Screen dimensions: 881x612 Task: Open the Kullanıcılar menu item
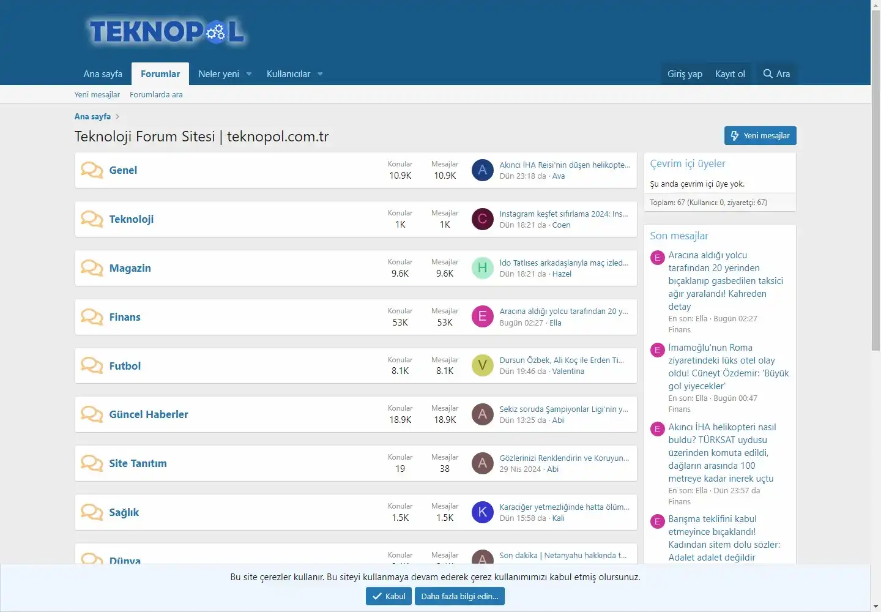[288, 74]
